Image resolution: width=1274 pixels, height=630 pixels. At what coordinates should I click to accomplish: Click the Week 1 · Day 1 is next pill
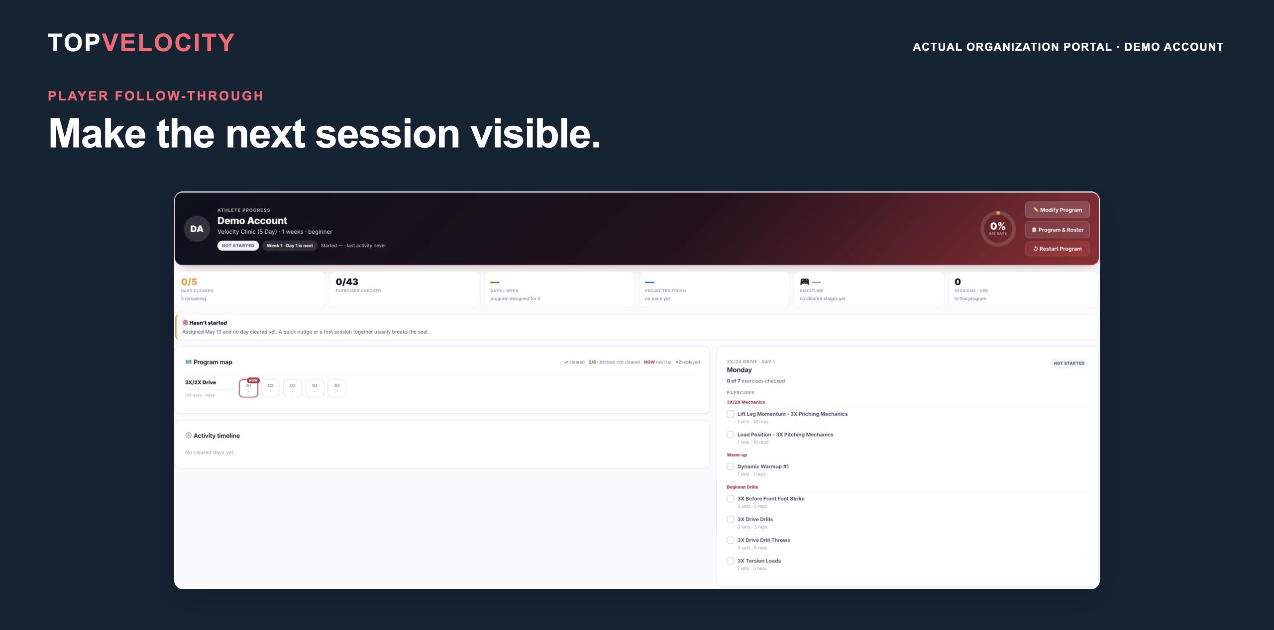290,246
